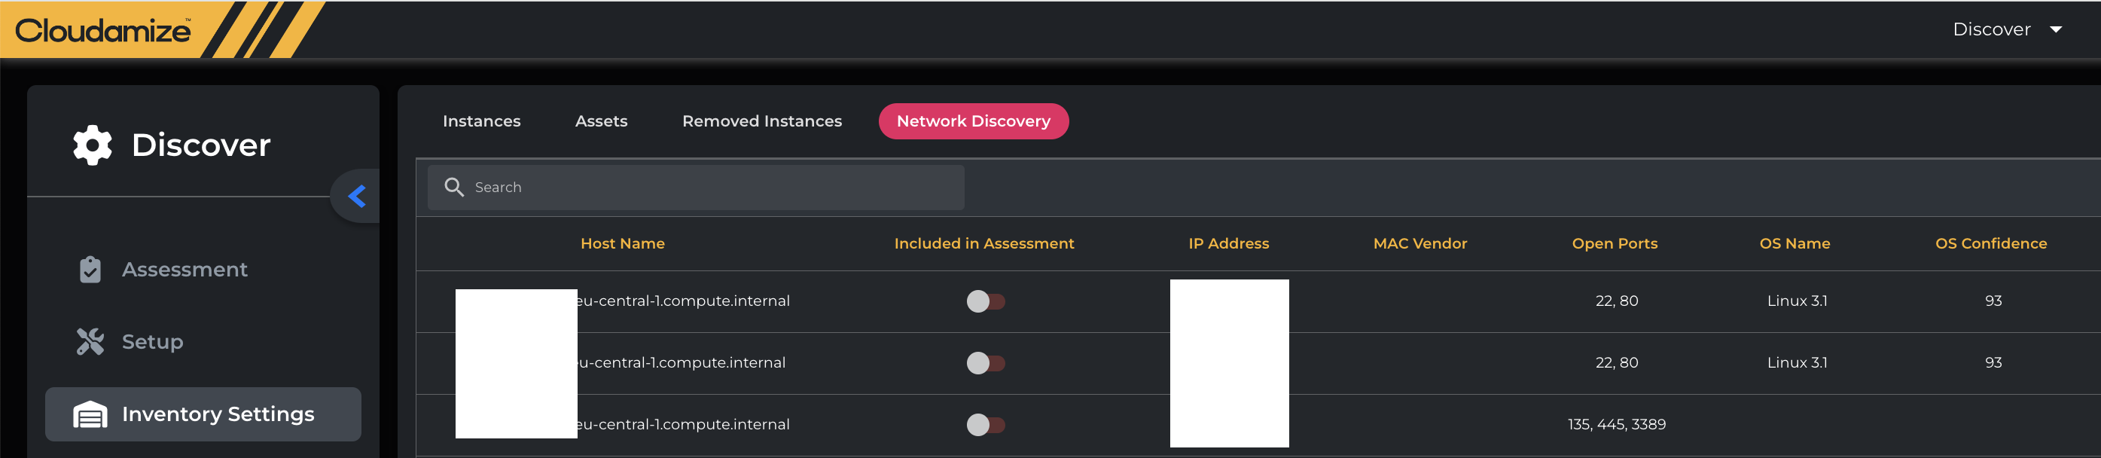Click inside the Search input field
This screenshot has width=2101, height=458.
tap(709, 187)
